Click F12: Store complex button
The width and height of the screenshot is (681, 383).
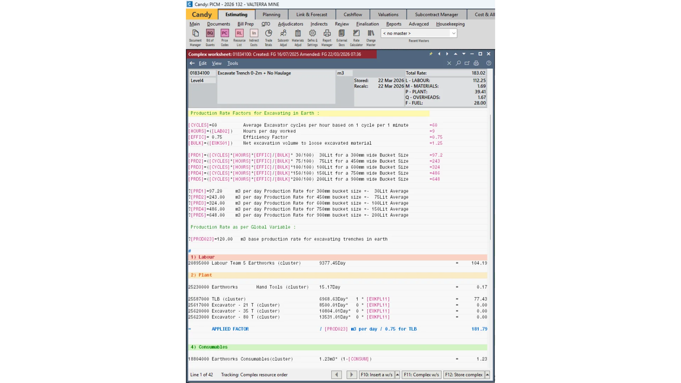[464, 374]
